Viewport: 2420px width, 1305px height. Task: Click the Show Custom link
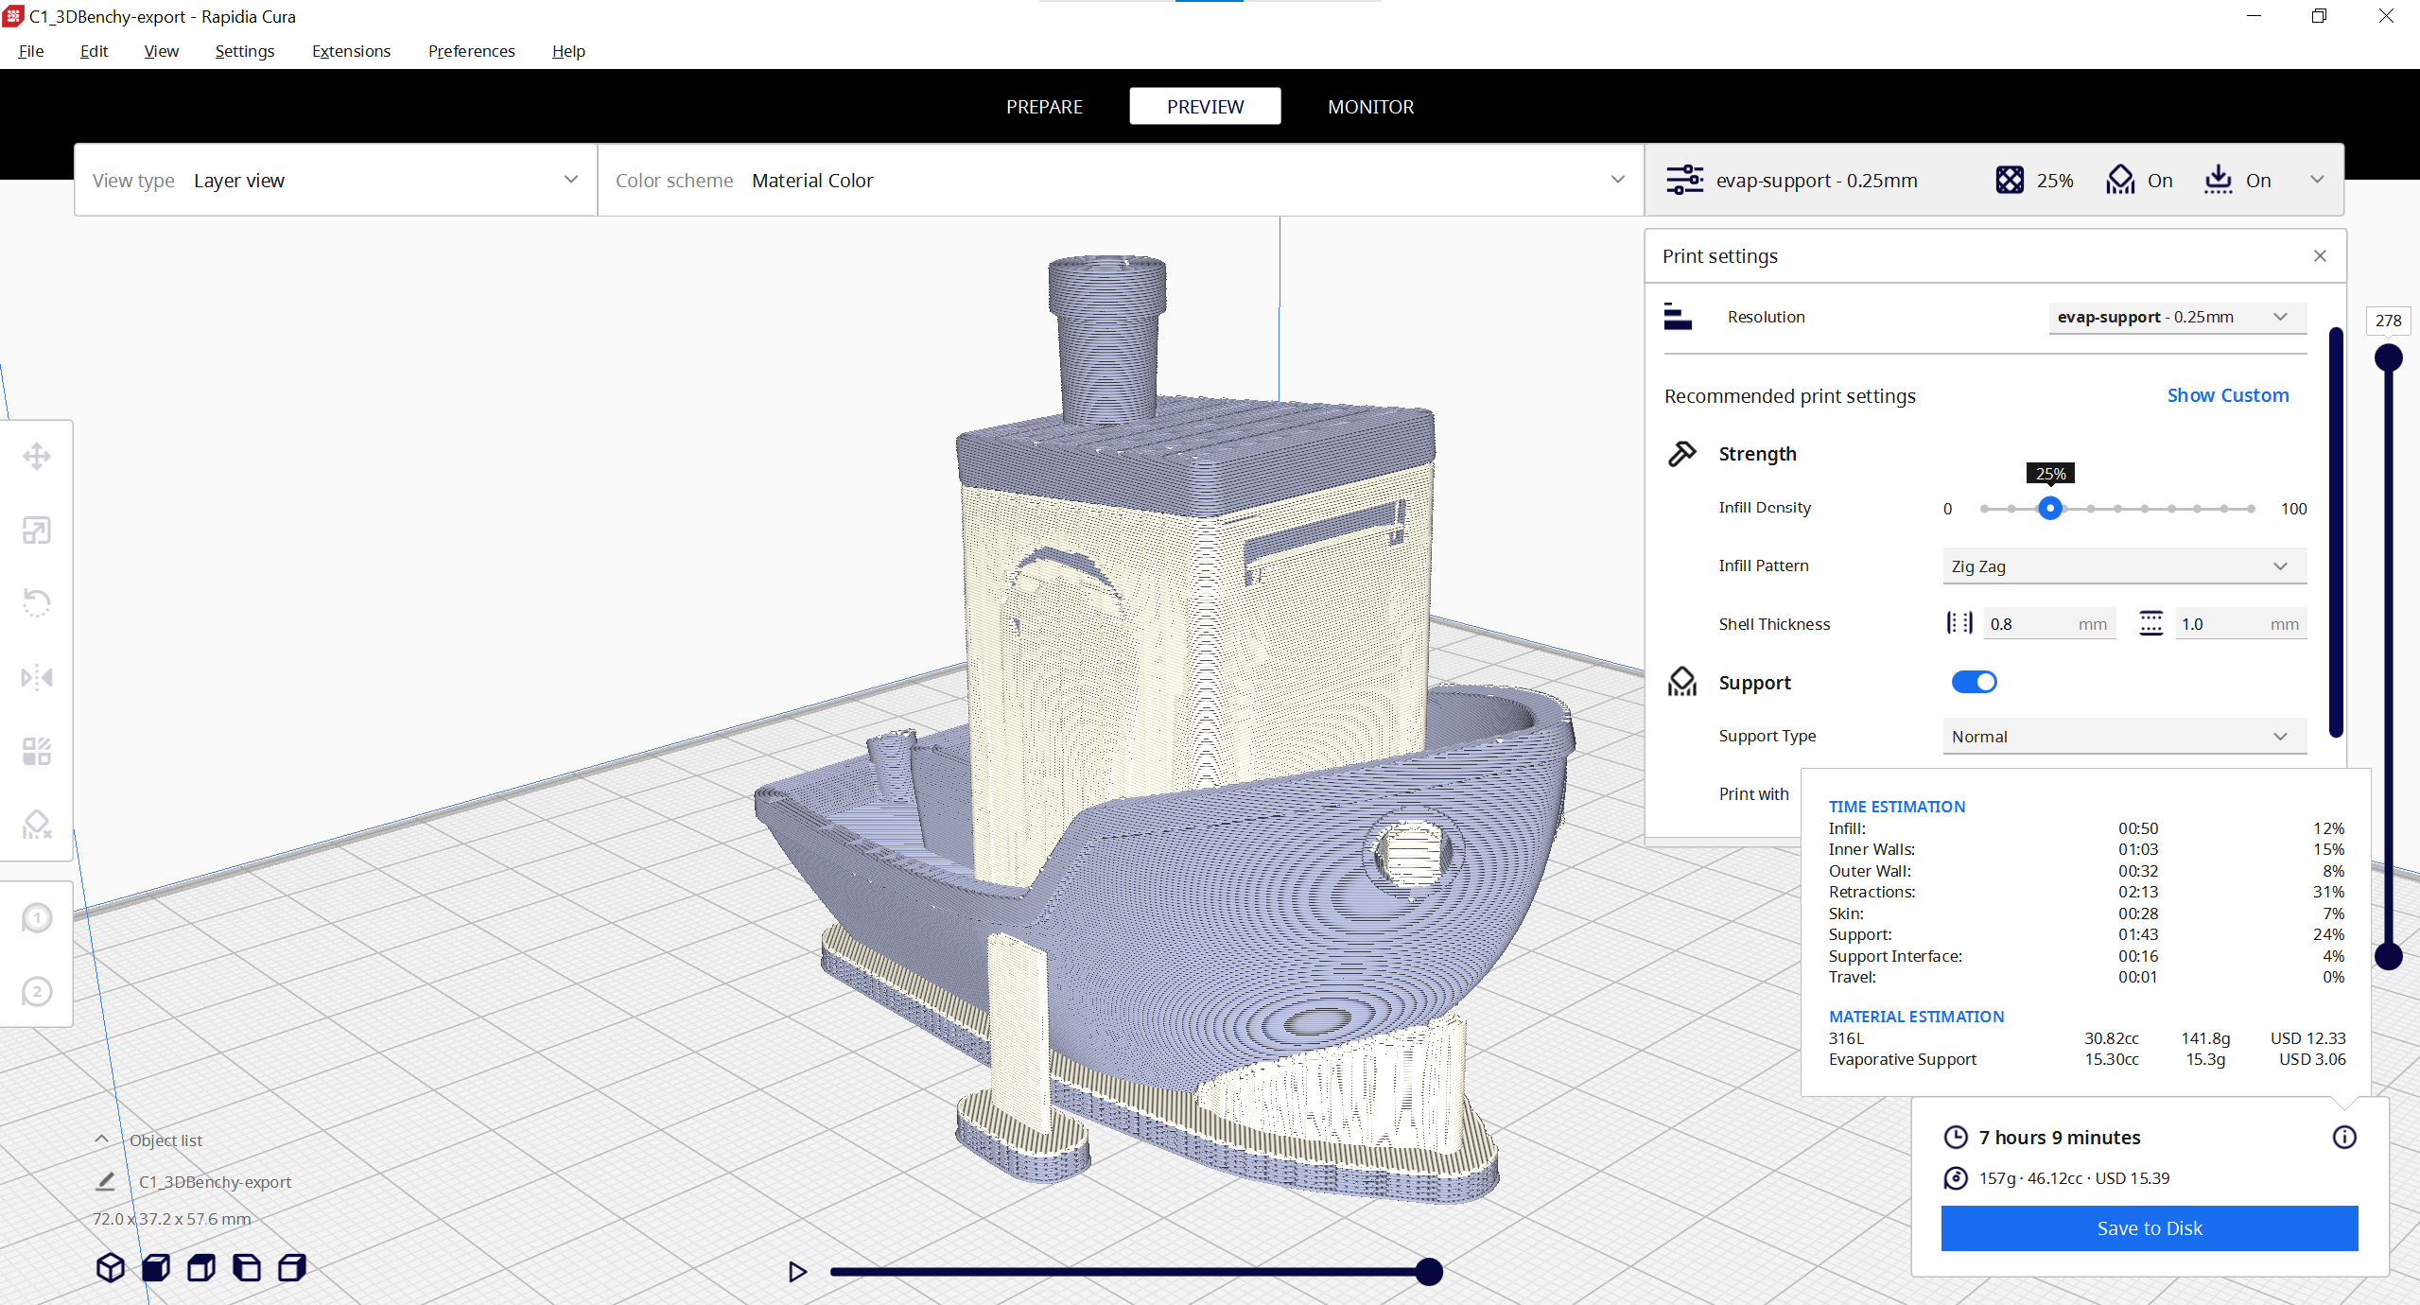[x=2227, y=395]
